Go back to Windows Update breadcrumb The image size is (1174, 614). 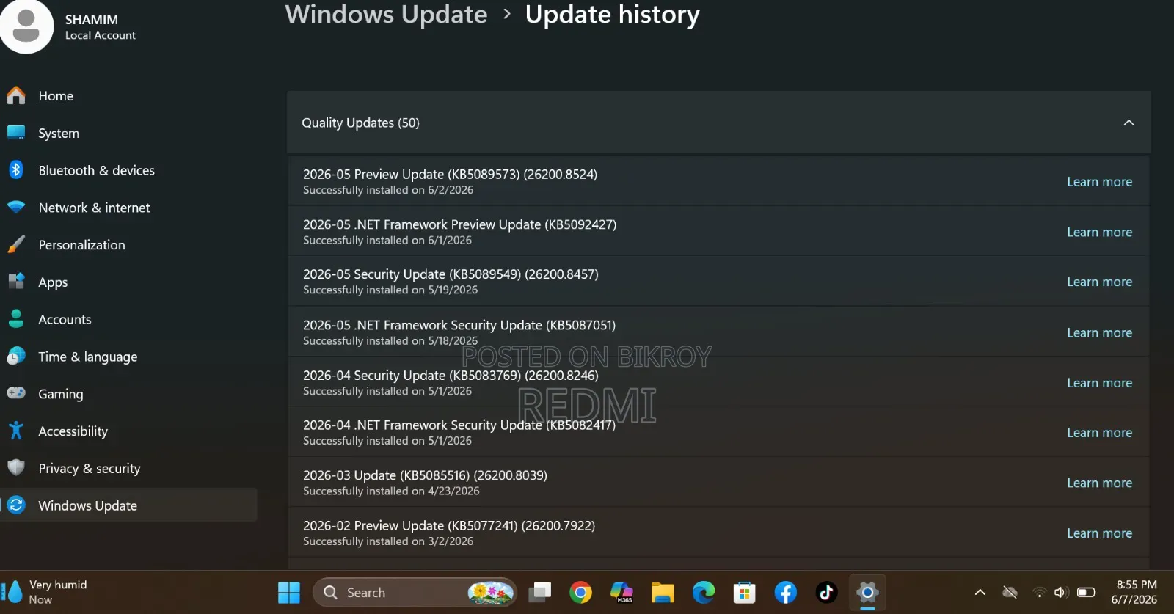(x=386, y=15)
